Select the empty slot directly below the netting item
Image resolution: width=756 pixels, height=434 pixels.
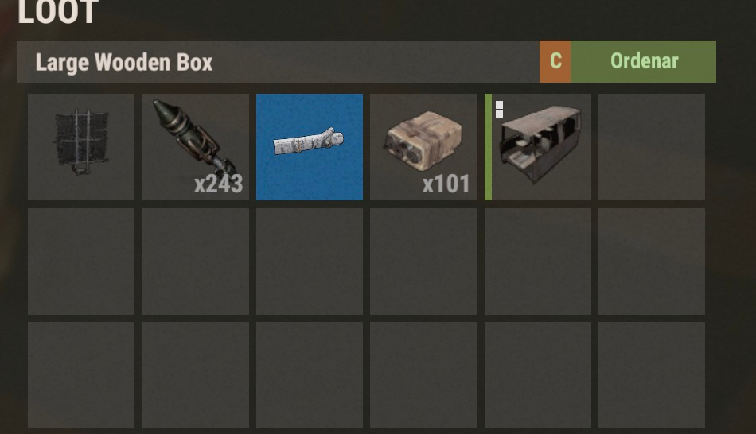pyautogui.click(x=81, y=262)
